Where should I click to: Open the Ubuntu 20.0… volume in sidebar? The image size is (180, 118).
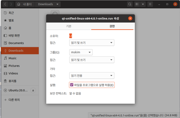coord(16,90)
